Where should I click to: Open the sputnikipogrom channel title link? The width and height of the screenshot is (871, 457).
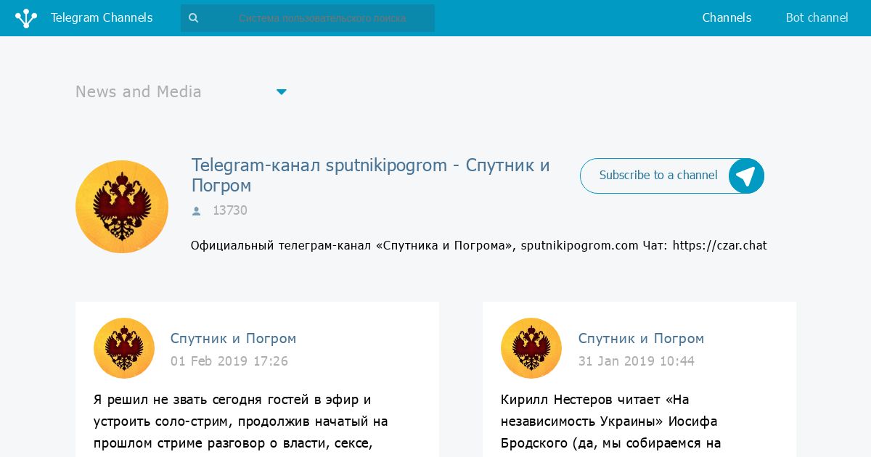tap(371, 176)
